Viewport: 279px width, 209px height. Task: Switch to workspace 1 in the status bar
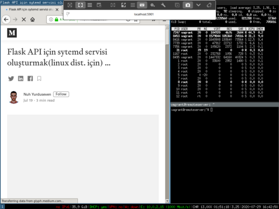[x=2, y=207]
